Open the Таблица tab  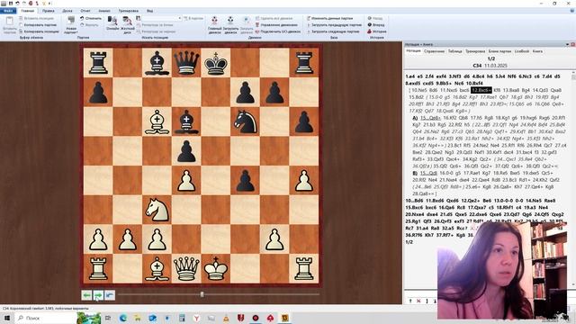(x=454, y=51)
